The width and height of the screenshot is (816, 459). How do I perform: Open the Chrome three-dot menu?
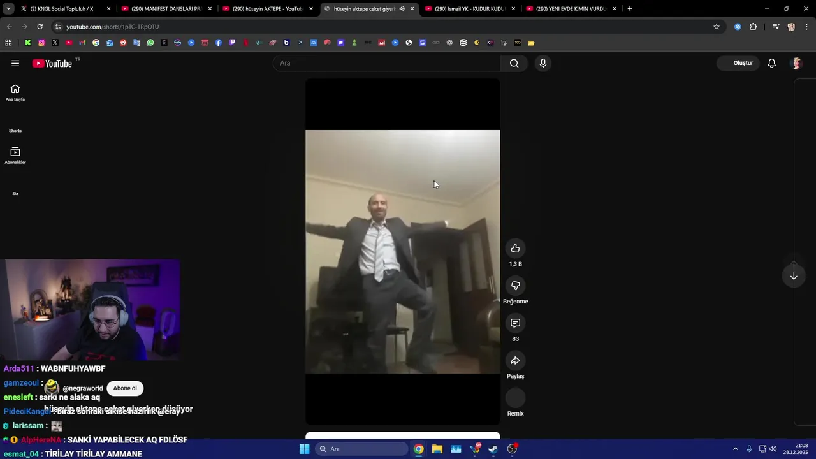click(807, 27)
